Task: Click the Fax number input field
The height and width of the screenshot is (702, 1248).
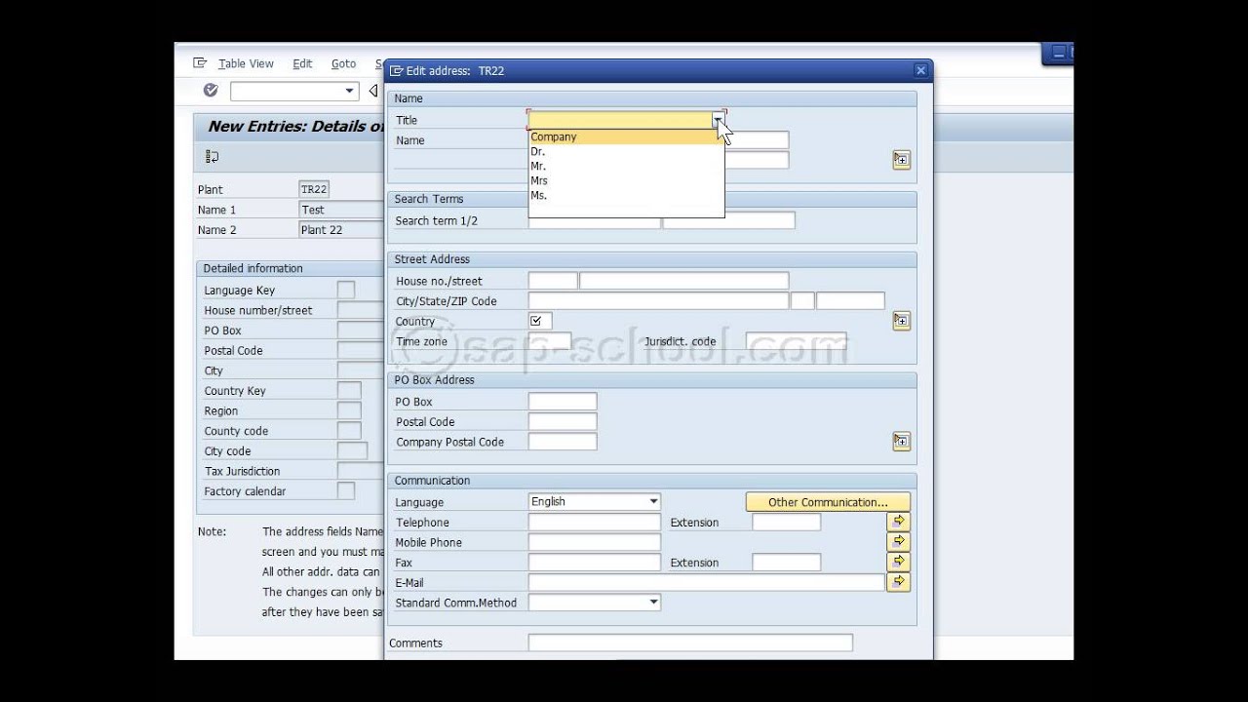Action: point(595,563)
